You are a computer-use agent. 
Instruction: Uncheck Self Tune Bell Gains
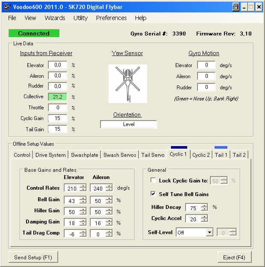(x=153, y=194)
